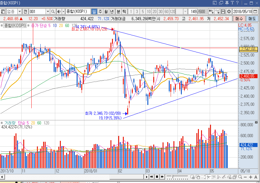Screen dimensions: 260x183
Task: Select the 일 (daily) period toggle
Action: click(x=94, y=11)
